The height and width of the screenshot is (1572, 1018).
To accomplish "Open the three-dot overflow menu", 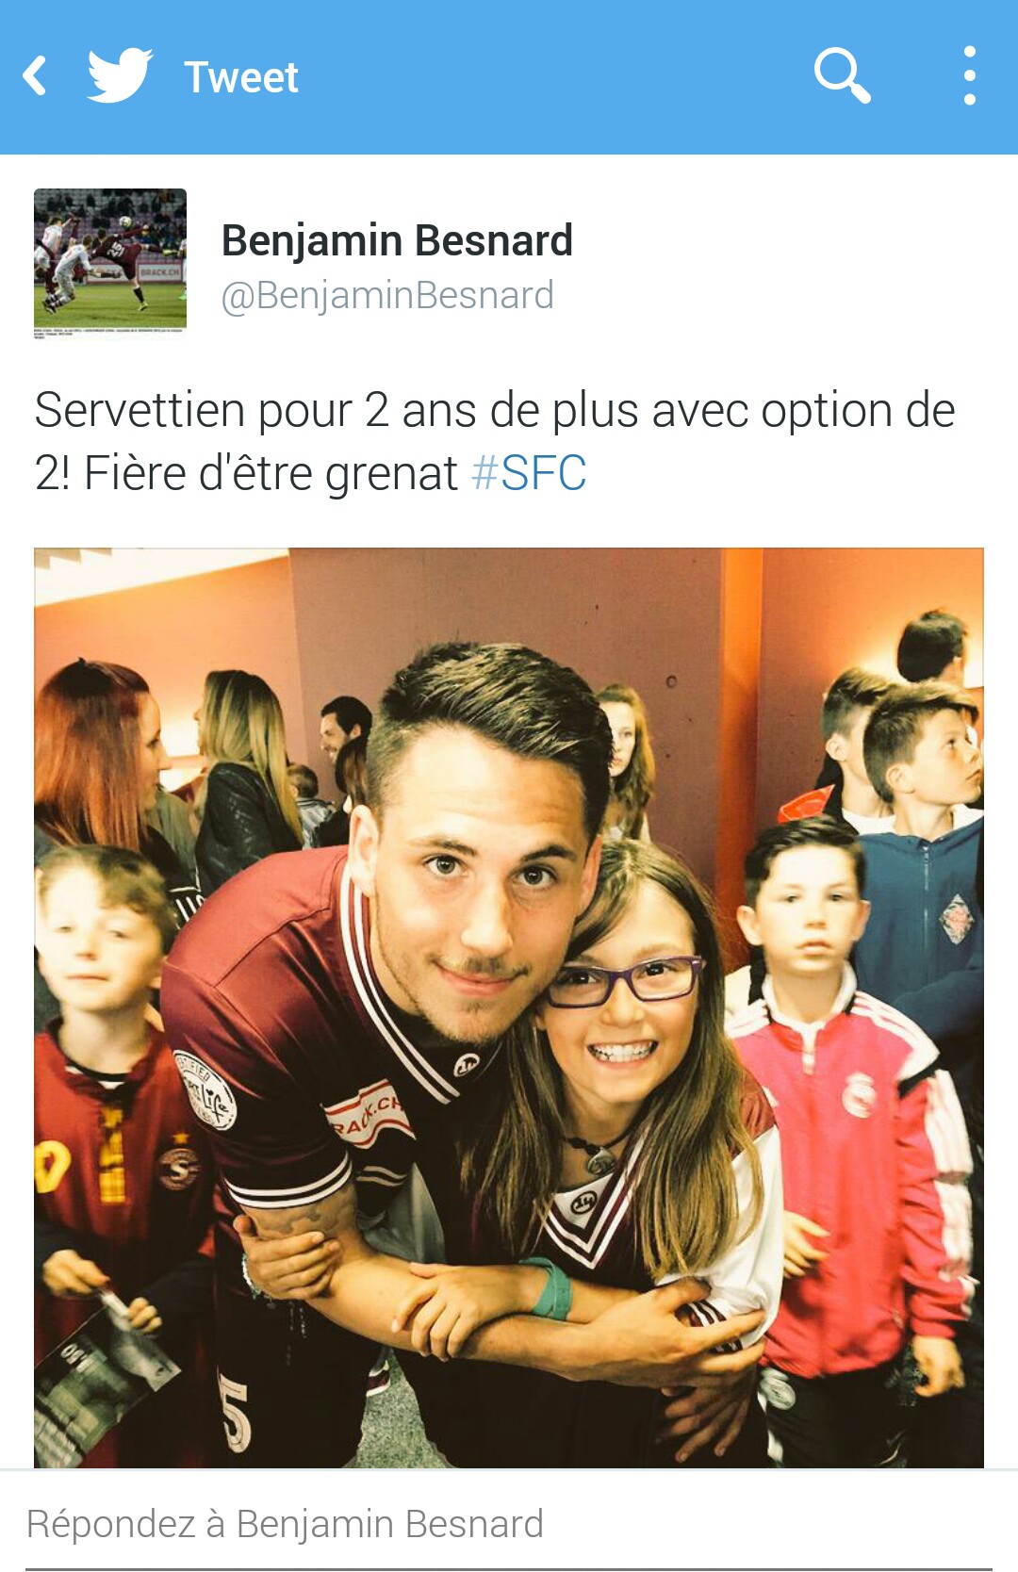I will 969,75.
